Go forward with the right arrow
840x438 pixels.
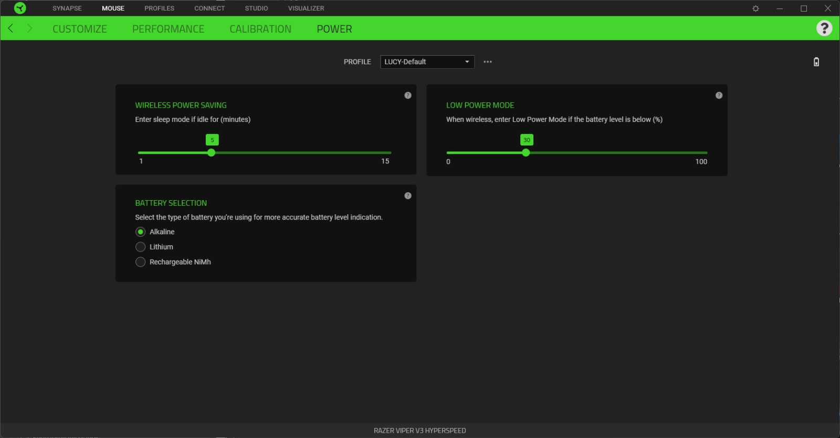pyautogui.click(x=29, y=28)
